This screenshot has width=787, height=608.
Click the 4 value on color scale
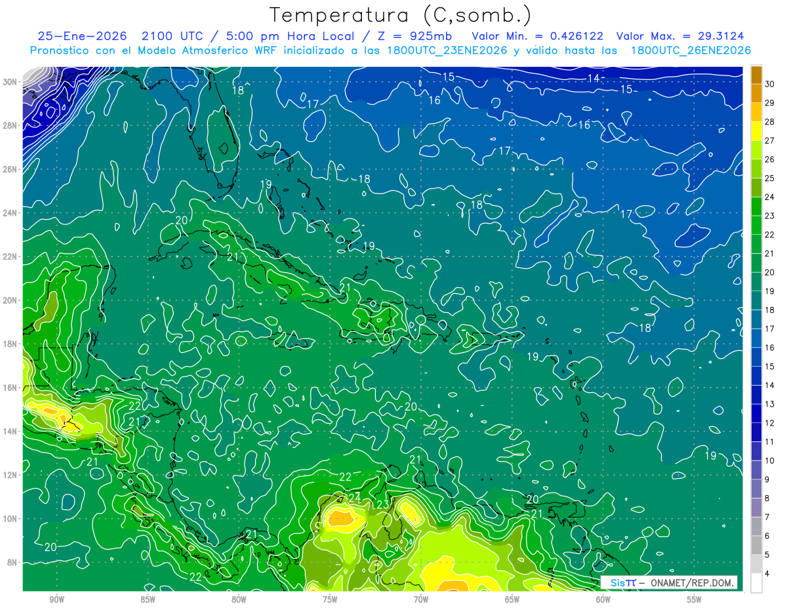pos(768,574)
